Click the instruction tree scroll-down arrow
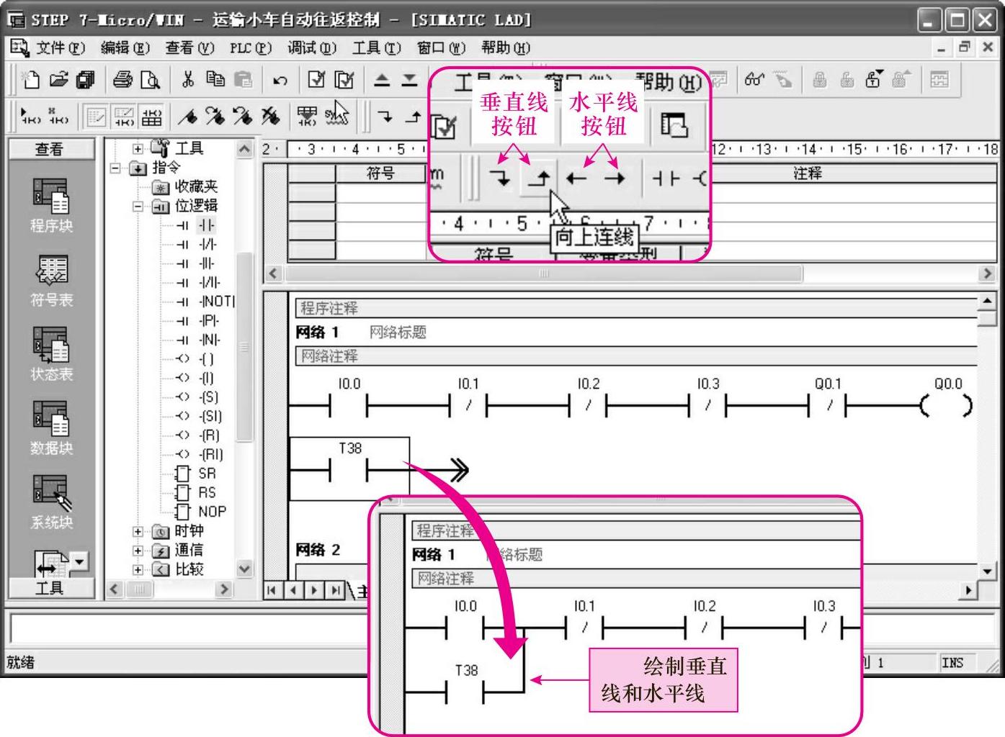Viewport: 1005px width, 737px height. coord(244,569)
